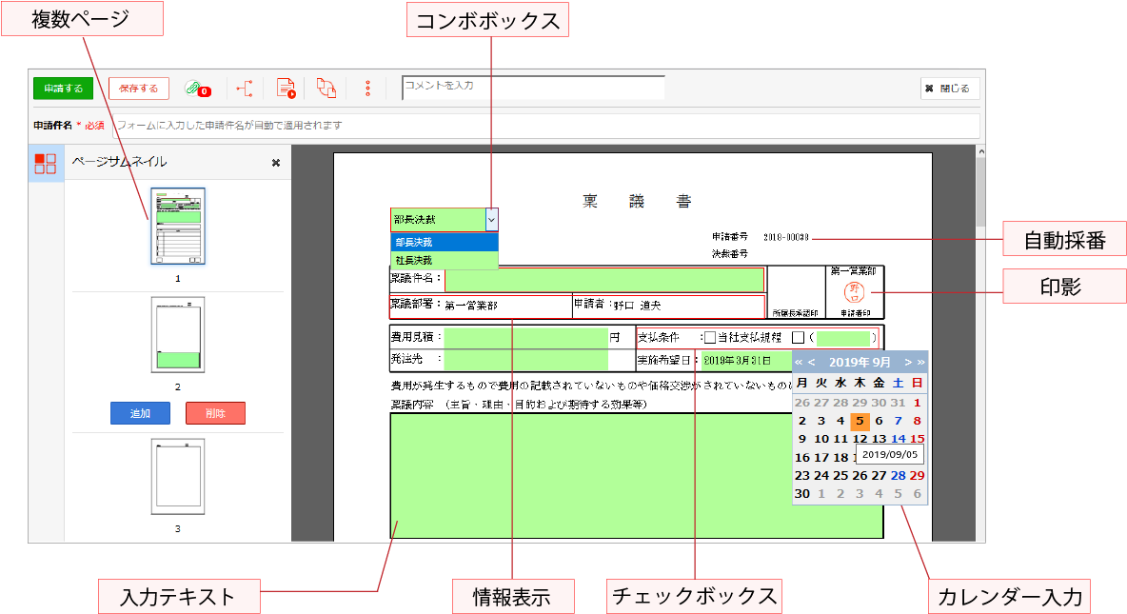Click the 申請件名 input field
The width and height of the screenshot is (1127, 614).
[546, 125]
